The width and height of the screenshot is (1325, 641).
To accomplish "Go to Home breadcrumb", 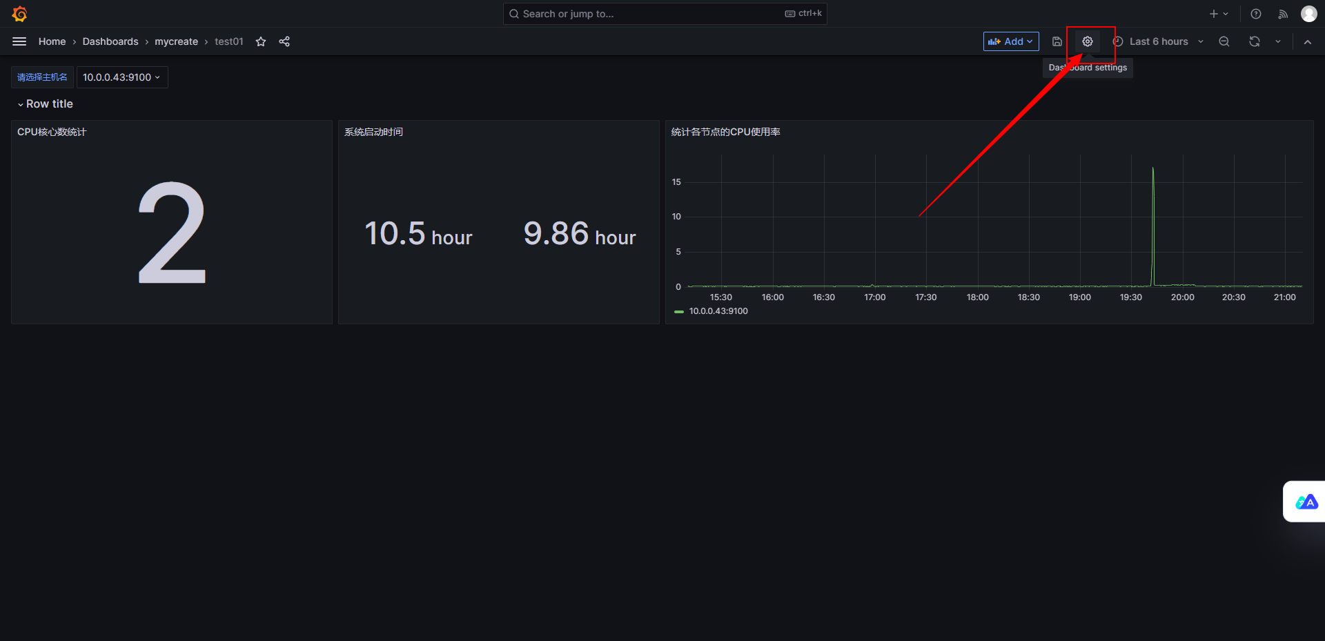I will pyautogui.click(x=52, y=41).
